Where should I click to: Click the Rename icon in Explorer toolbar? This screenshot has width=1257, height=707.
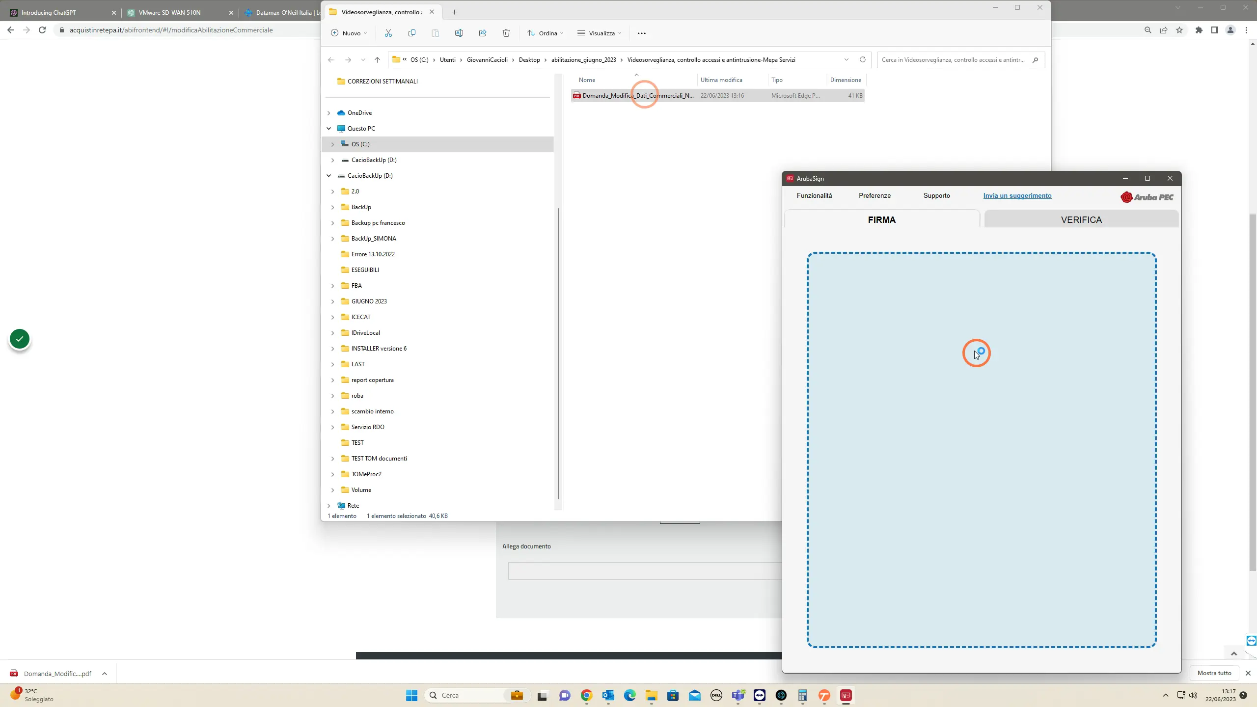[x=459, y=33]
